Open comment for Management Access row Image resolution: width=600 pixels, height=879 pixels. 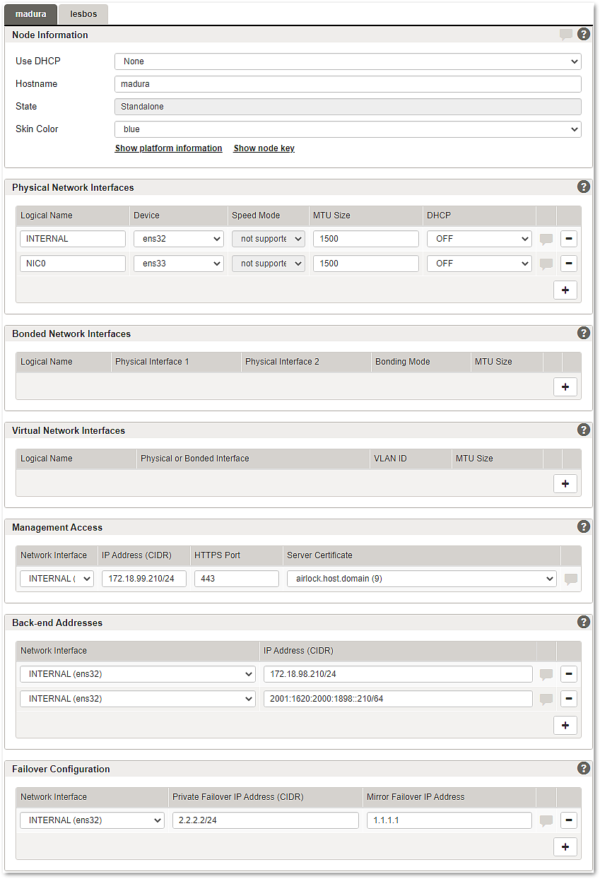click(571, 579)
